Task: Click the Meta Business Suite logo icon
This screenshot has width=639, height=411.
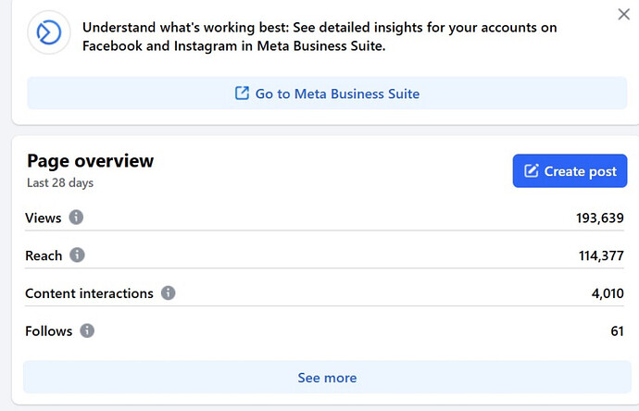Action: 49,32
